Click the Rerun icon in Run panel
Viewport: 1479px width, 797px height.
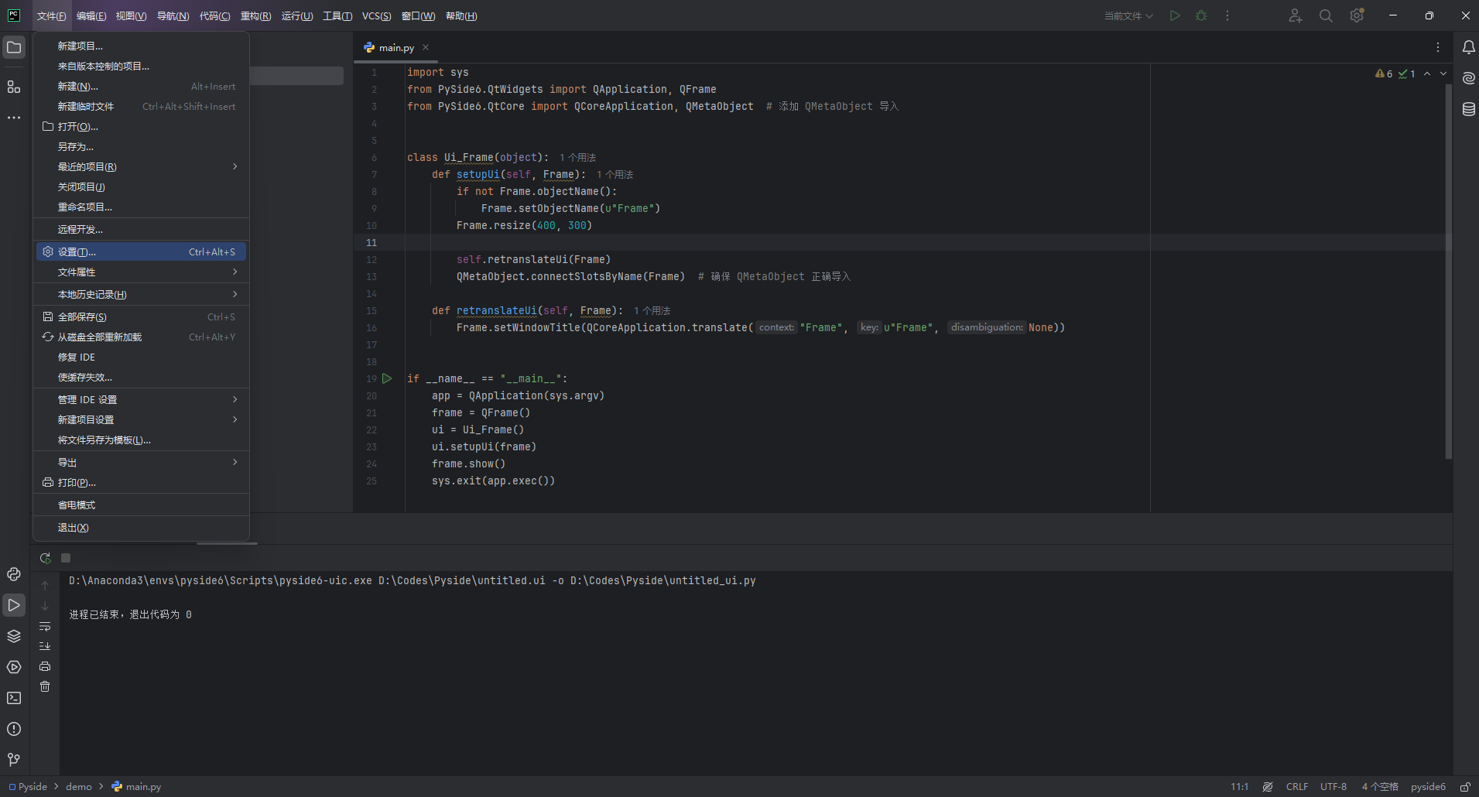coord(46,558)
